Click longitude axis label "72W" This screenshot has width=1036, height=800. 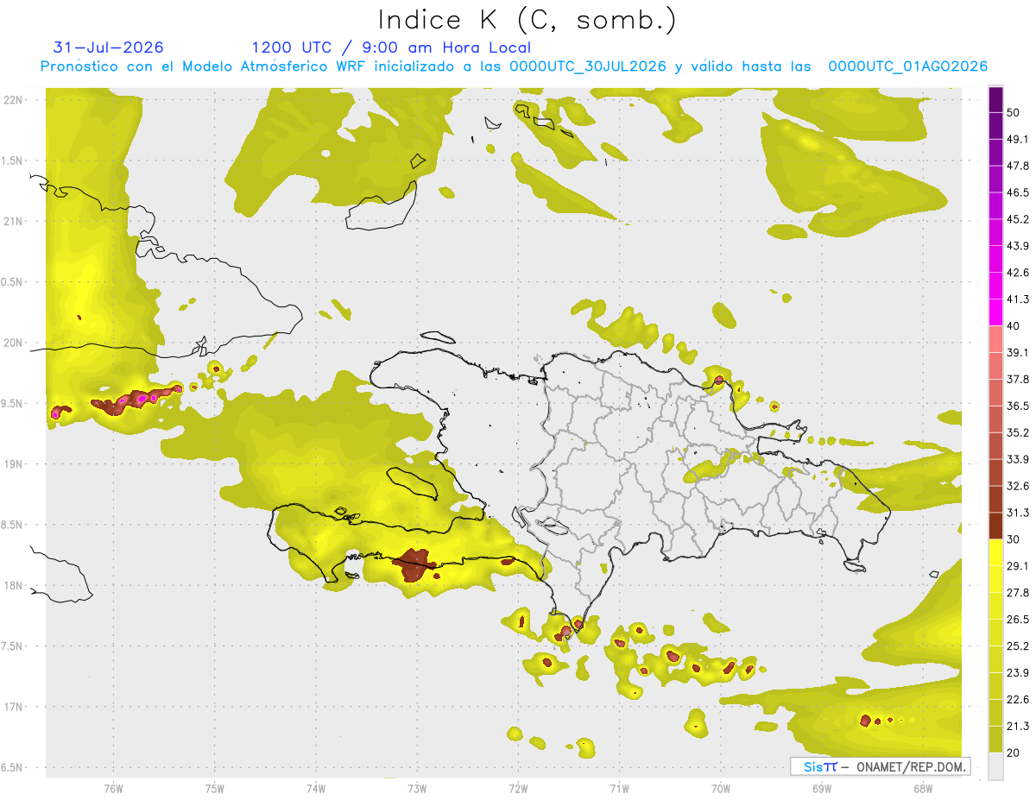(x=518, y=788)
